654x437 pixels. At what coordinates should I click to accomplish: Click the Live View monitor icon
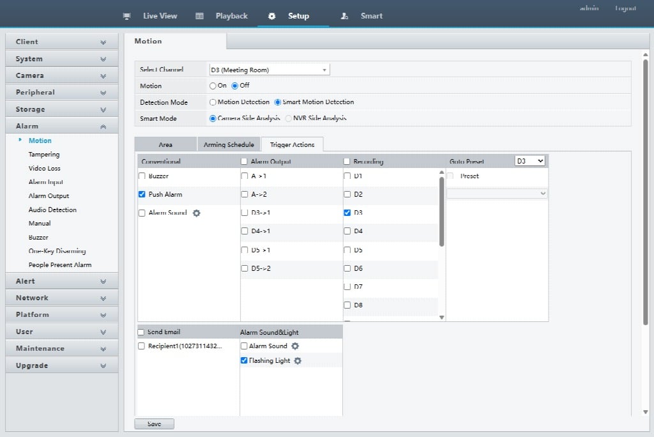click(127, 16)
